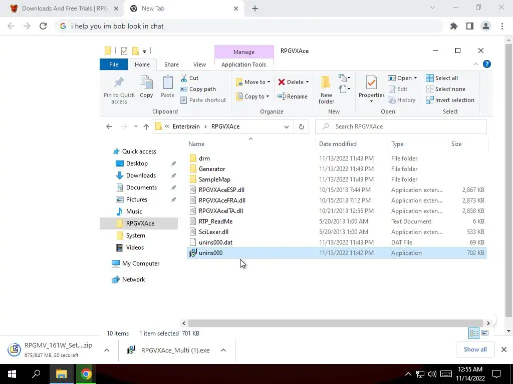Open Chrome profile avatar
This screenshot has width=513, height=384.
pos(486,26)
